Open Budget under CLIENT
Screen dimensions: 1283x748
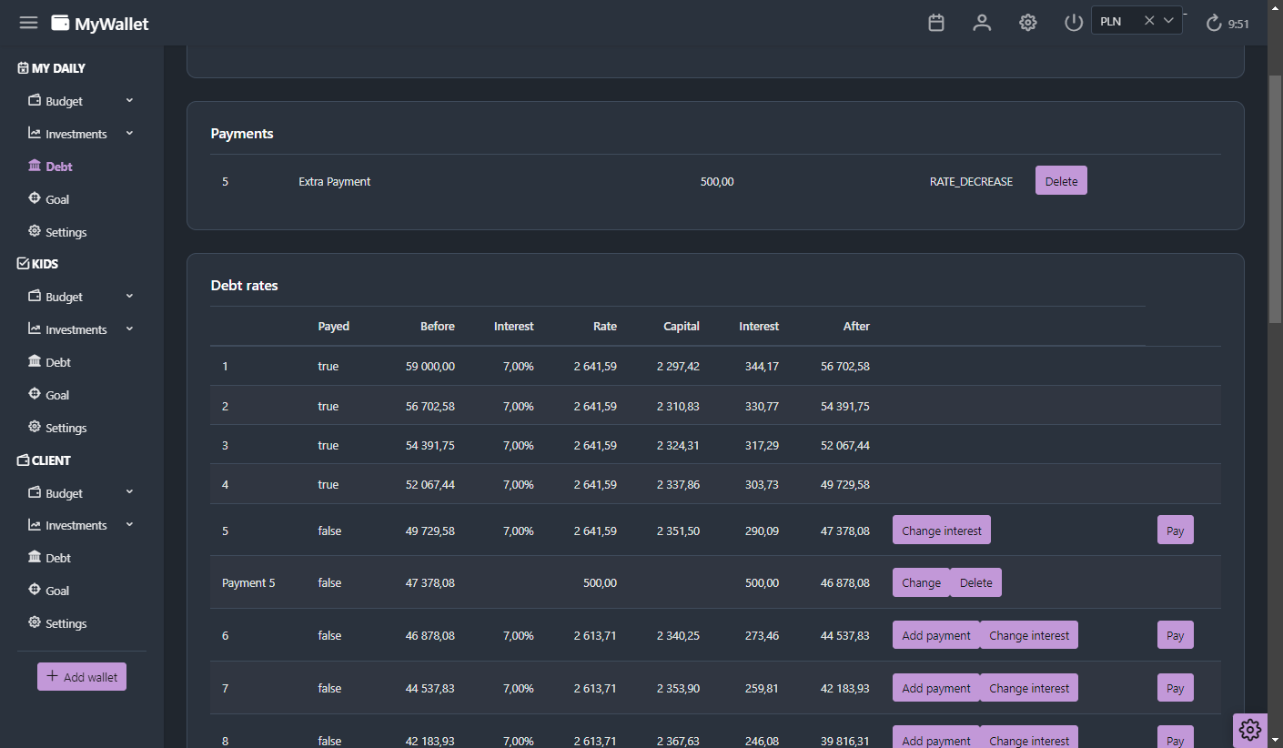click(x=56, y=493)
